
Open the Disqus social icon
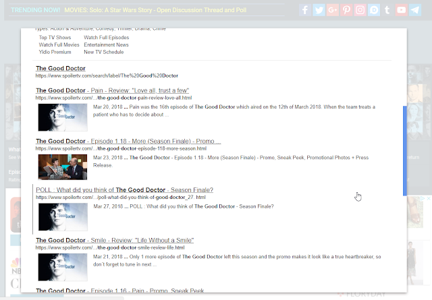(x=374, y=10)
